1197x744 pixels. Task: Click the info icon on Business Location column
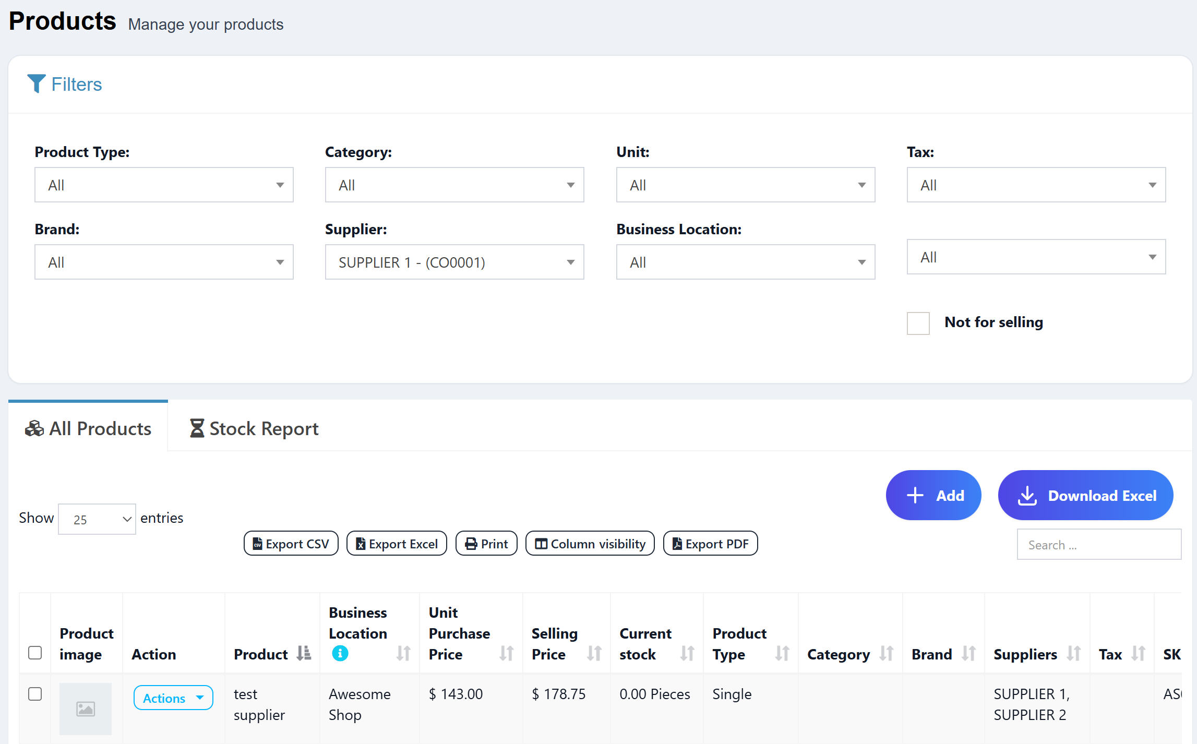[340, 653]
